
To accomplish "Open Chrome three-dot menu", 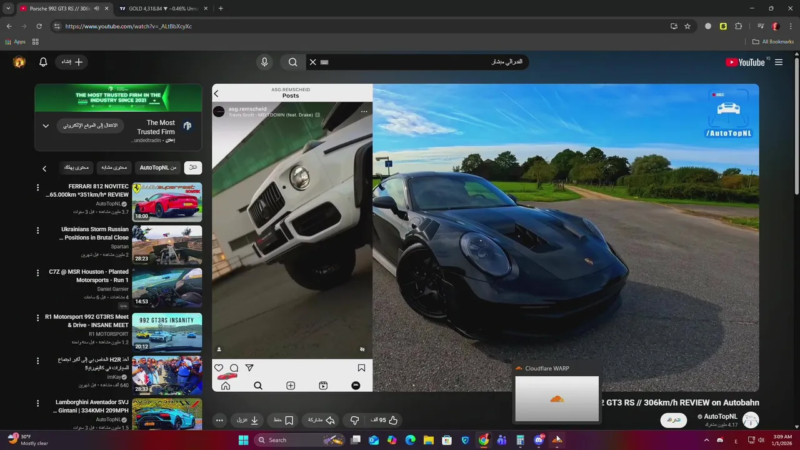I will [791, 26].
